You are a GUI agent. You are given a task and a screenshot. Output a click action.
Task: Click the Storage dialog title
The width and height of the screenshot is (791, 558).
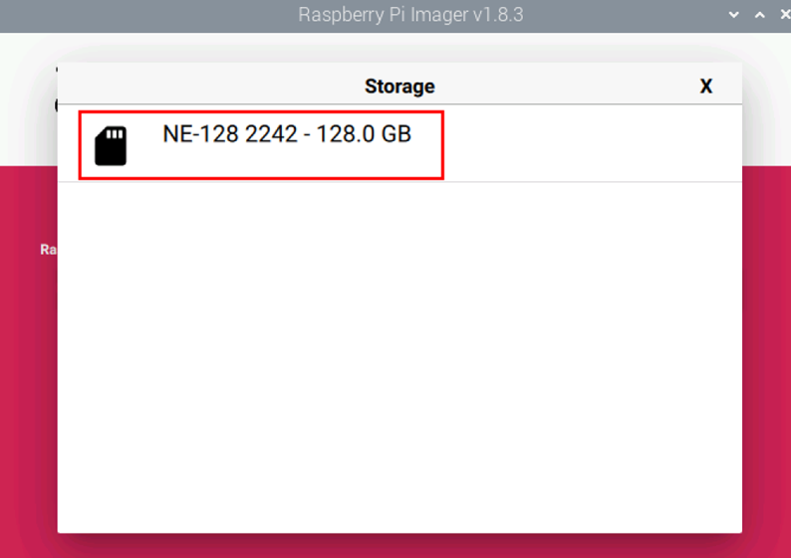(399, 87)
